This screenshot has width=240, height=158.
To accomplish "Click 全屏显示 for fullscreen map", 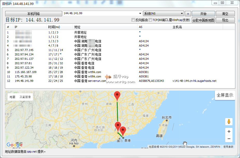I will (x=225, y=95).
